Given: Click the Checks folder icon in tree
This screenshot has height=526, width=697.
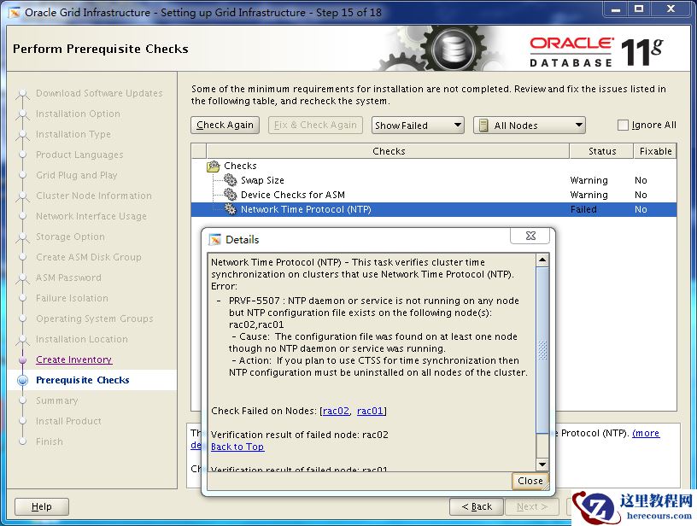Looking at the screenshot, I should [214, 167].
